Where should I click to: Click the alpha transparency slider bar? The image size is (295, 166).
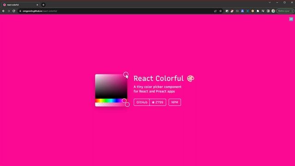click(x=111, y=105)
